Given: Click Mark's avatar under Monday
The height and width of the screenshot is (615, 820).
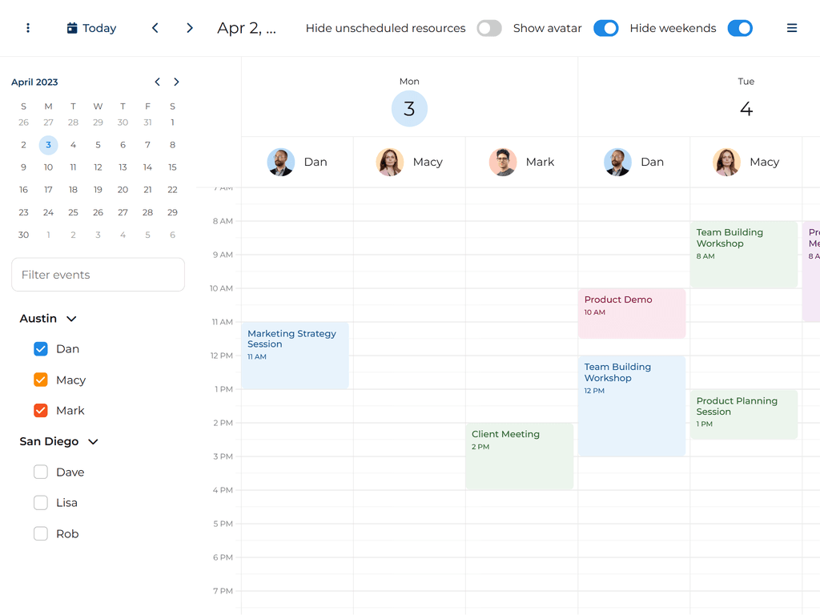Looking at the screenshot, I should [503, 162].
